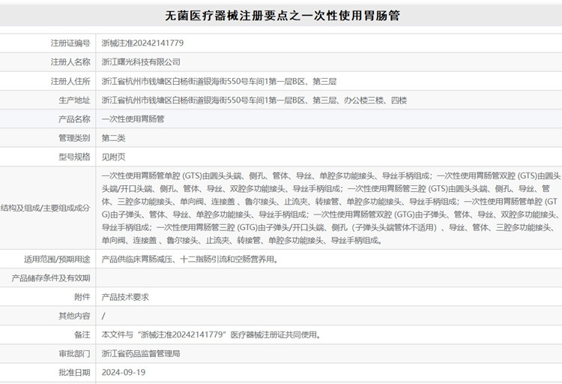This screenshot has width=562, height=384.
Task: Select the value 产品技术要求
Action: coord(125,297)
